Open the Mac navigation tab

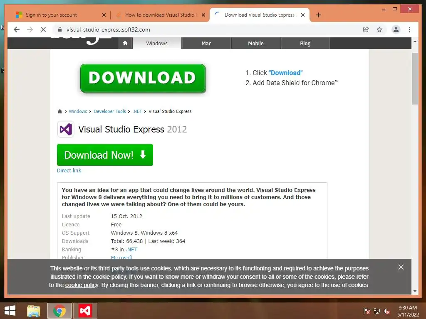point(206,43)
